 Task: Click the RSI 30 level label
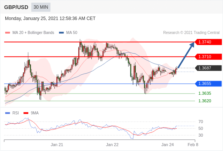[x=201, y=135]
